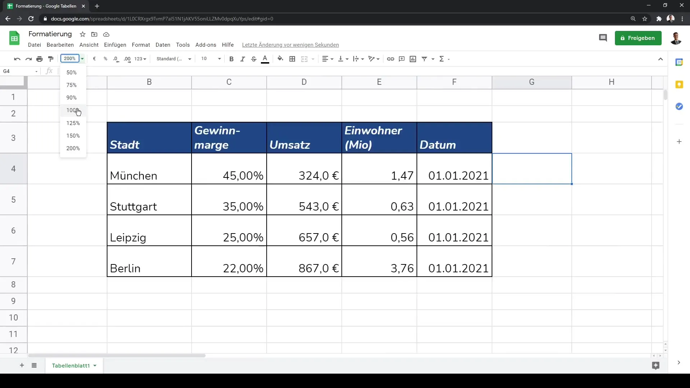The height and width of the screenshot is (388, 690).
Task: Increase decimal places
Action: click(127, 59)
